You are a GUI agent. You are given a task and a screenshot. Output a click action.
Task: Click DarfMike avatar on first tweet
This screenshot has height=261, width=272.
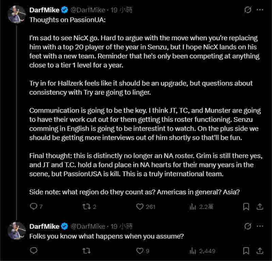click(17, 14)
